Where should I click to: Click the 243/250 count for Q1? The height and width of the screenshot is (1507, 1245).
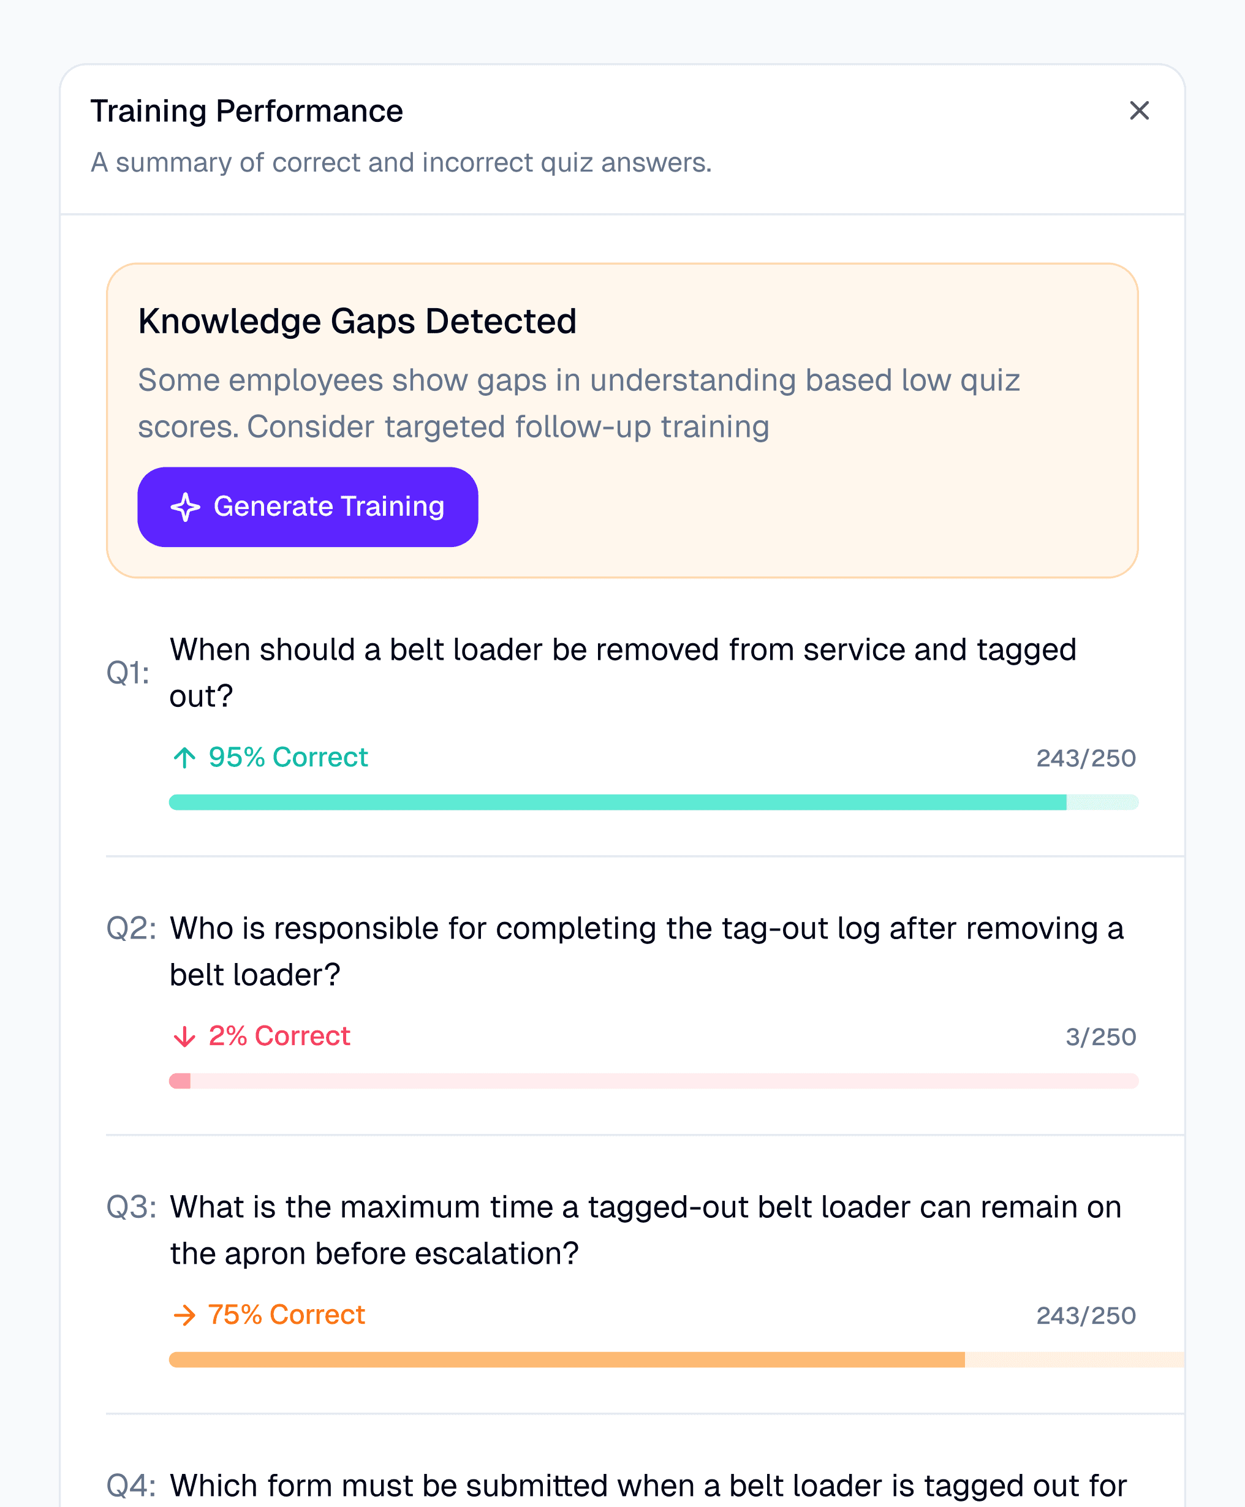pos(1085,758)
